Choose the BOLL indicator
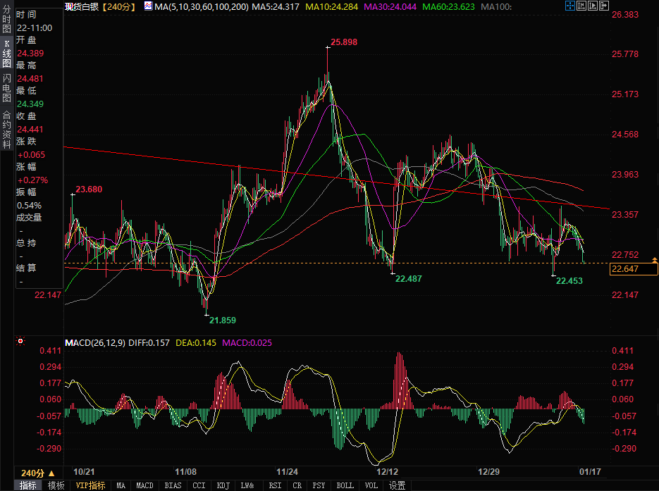Image resolution: width=659 pixels, height=491 pixels. pos(345,485)
